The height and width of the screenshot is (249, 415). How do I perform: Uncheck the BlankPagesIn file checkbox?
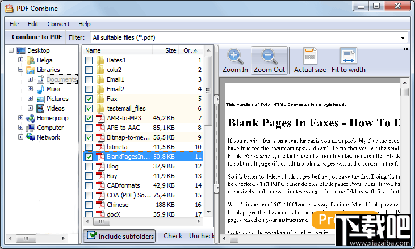(x=89, y=157)
